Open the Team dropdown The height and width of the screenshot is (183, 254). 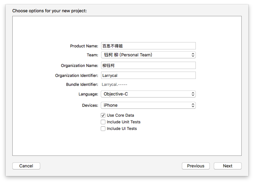[148, 55]
